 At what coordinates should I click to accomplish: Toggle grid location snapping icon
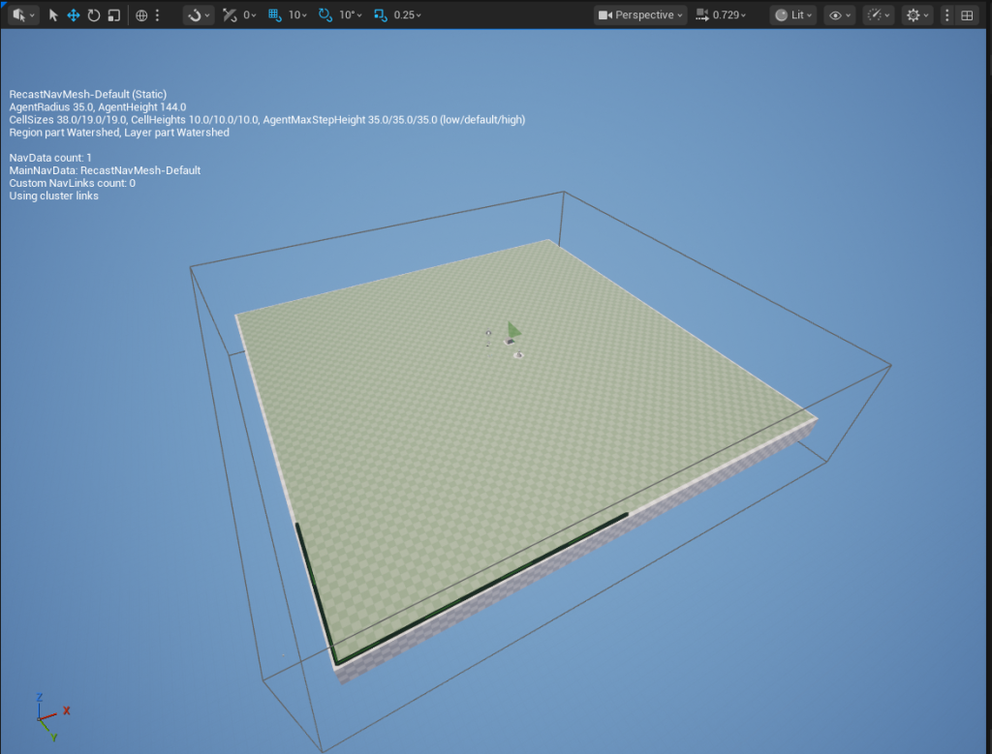click(274, 15)
